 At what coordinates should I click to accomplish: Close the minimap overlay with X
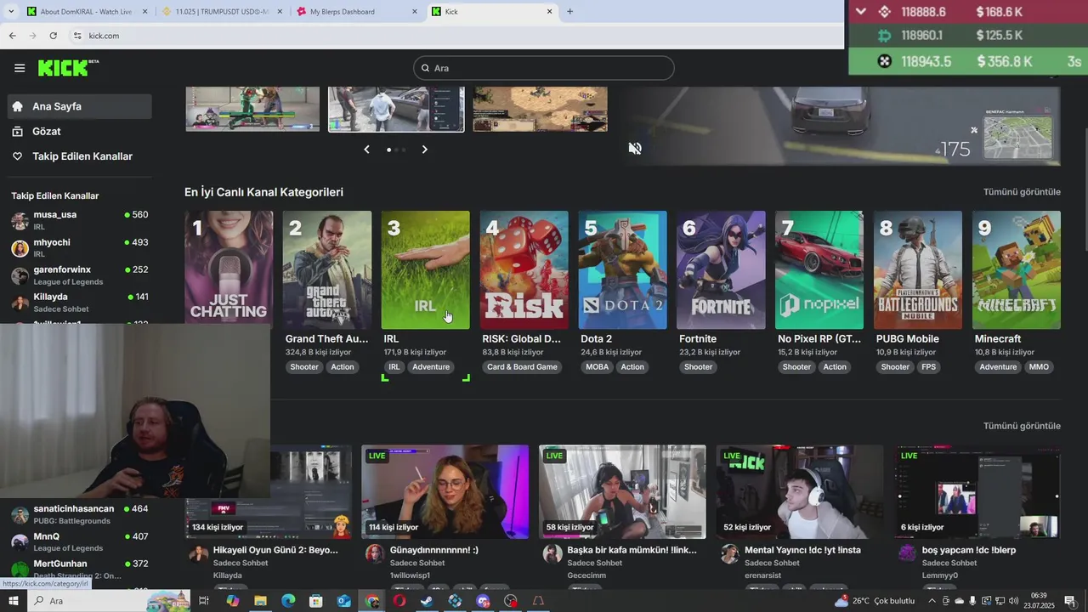(974, 130)
